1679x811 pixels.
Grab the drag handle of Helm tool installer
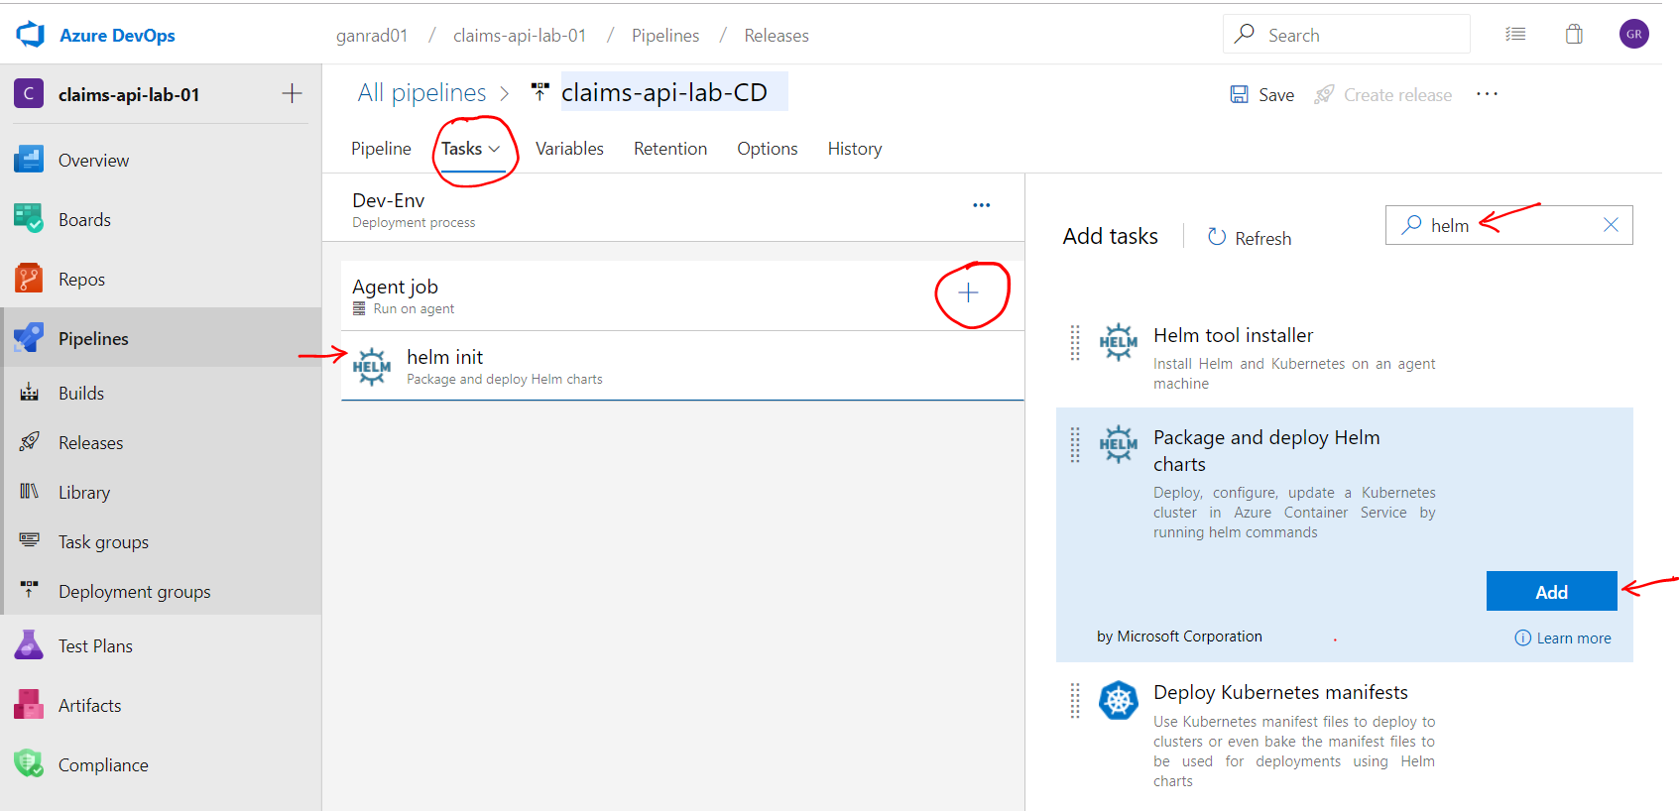coord(1075,342)
